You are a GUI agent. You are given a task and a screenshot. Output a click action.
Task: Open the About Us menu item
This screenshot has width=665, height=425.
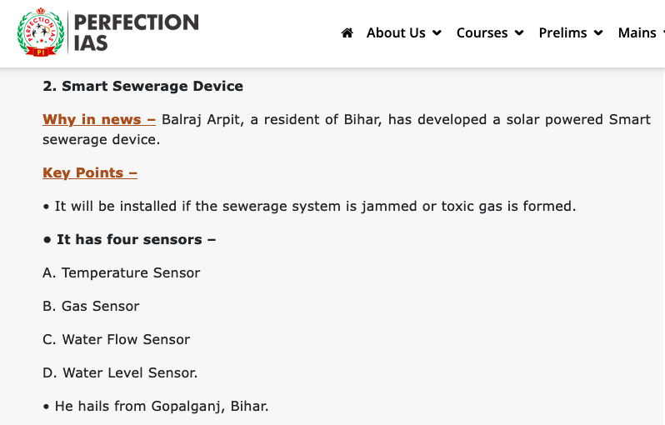click(396, 32)
